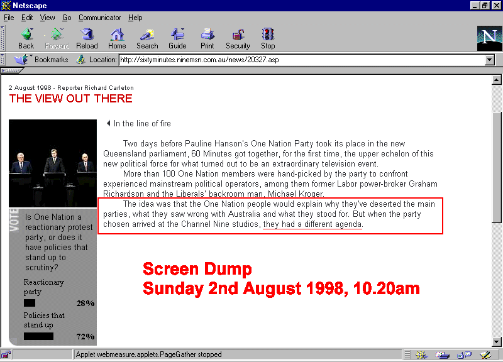503x362 pixels.
Task: Print the page using Print icon
Action: point(207,38)
